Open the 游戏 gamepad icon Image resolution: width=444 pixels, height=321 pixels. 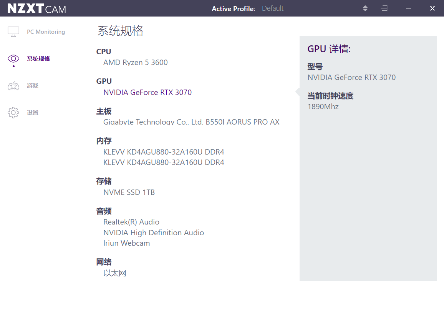pos(13,86)
